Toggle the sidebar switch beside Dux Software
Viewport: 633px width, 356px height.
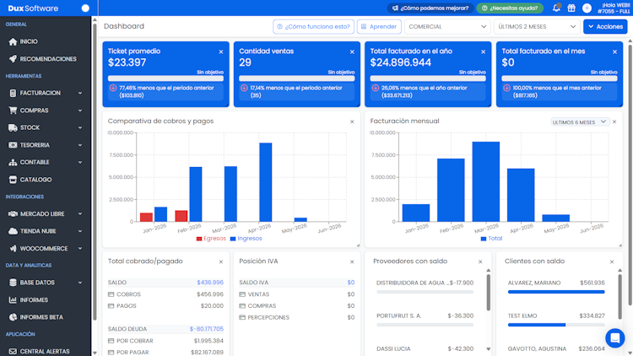[x=84, y=8]
